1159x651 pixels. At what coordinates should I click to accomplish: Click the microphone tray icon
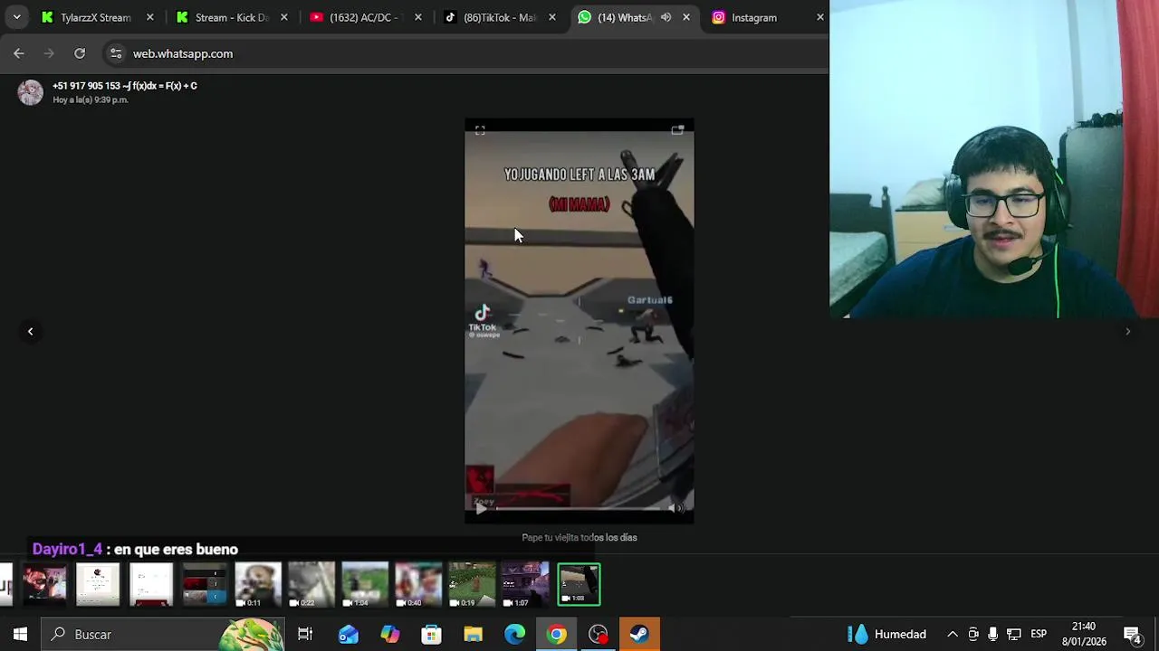[993, 635]
